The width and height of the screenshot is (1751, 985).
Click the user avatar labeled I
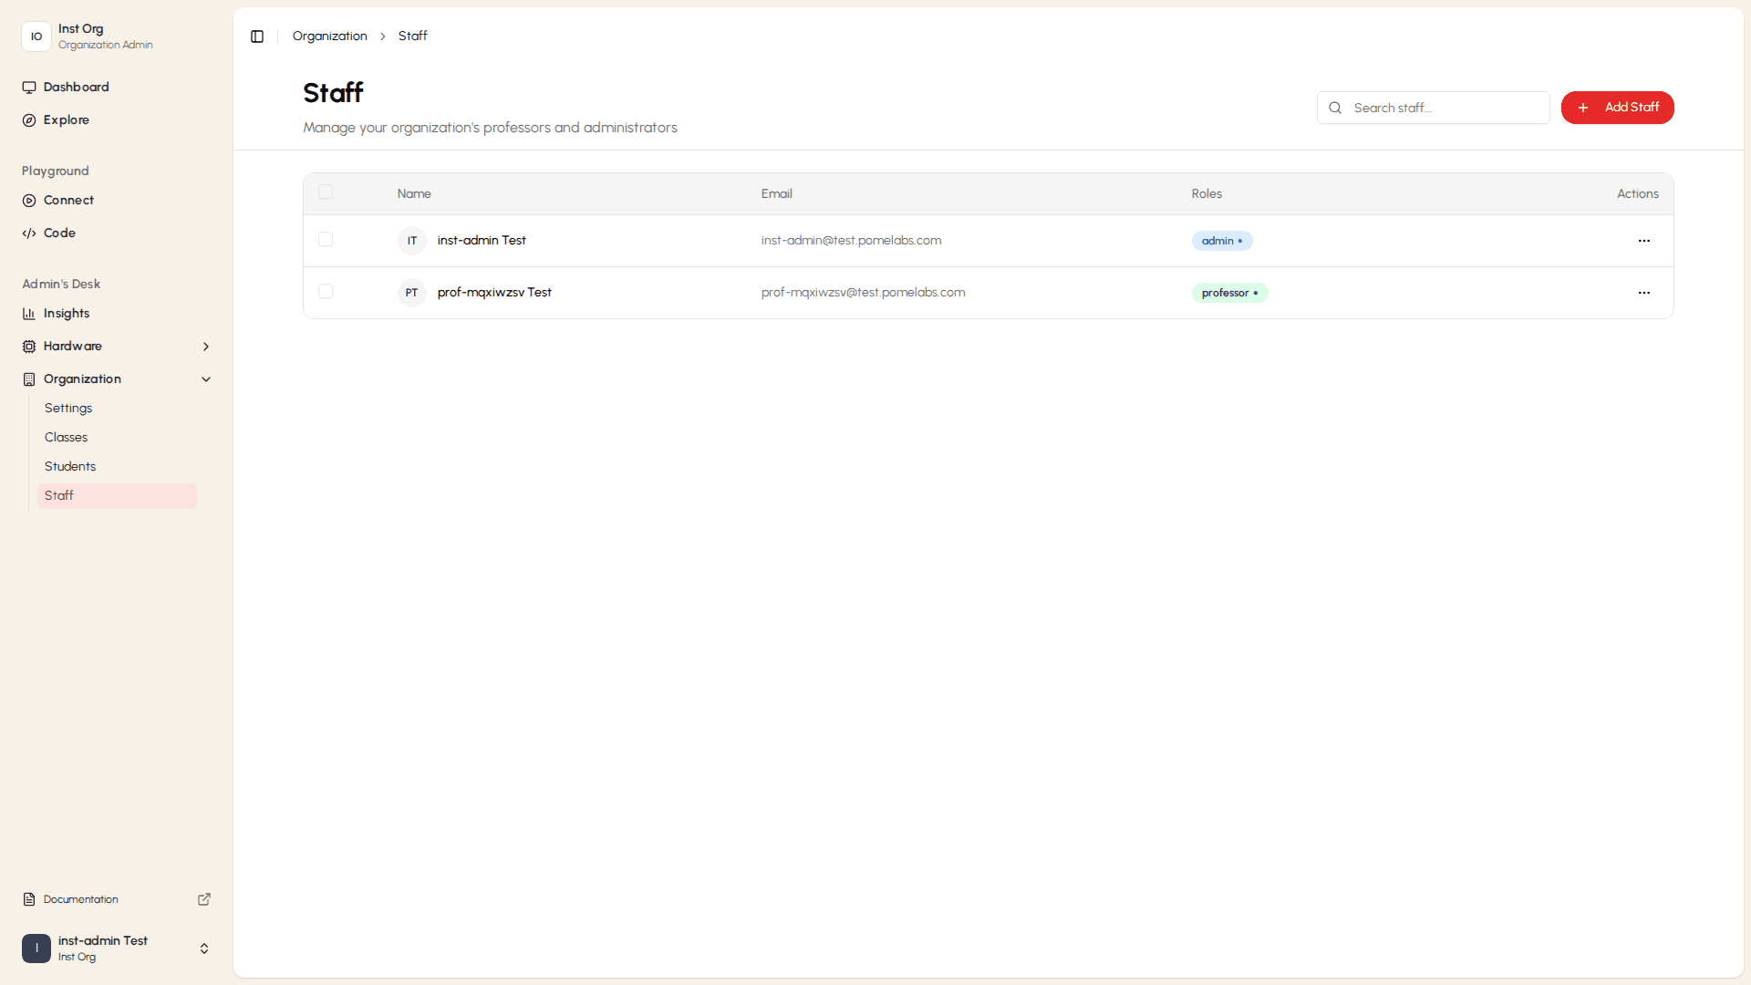[36, 949]
